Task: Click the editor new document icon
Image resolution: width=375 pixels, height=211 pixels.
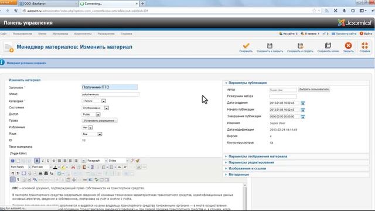Action: pyautogui.click(x=18, y=161)
